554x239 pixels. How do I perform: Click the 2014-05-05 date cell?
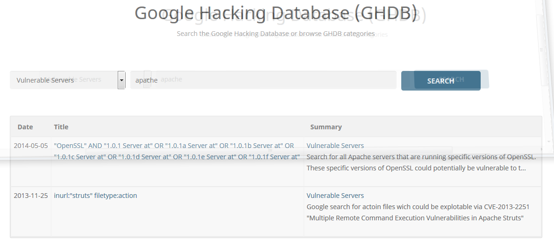[31, 146]
